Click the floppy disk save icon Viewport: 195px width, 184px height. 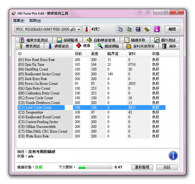click(138, 29)
